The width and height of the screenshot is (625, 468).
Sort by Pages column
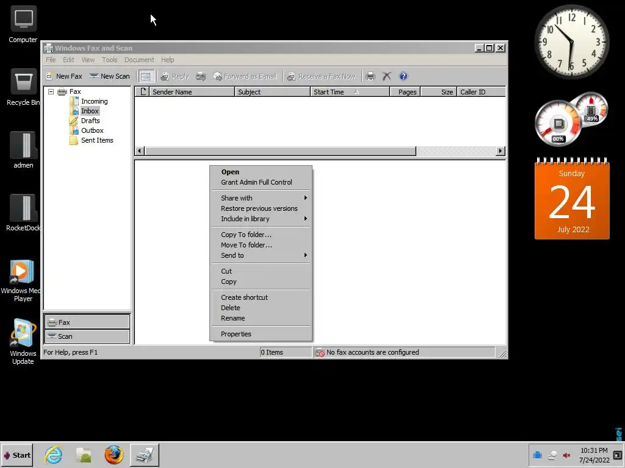(x=405, y=92)
